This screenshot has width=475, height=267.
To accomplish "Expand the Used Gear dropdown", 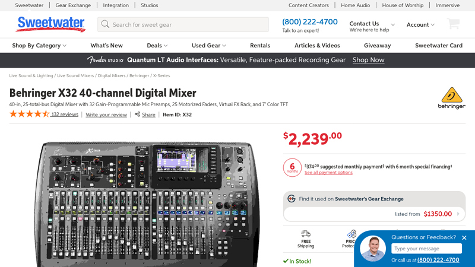I will 209,46.
